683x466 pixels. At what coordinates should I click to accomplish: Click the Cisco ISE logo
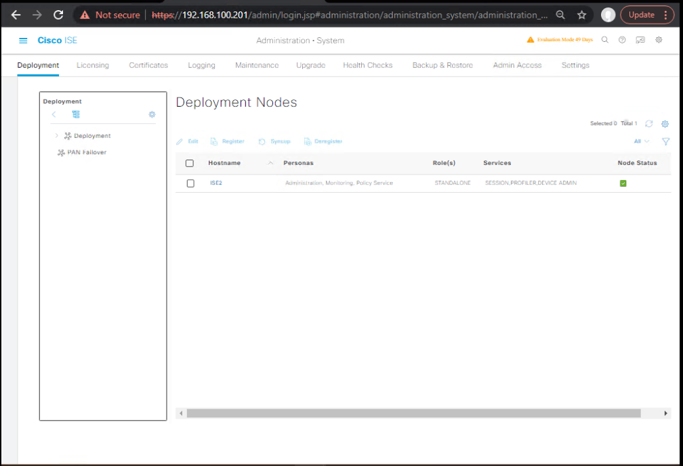pos(58,41)
